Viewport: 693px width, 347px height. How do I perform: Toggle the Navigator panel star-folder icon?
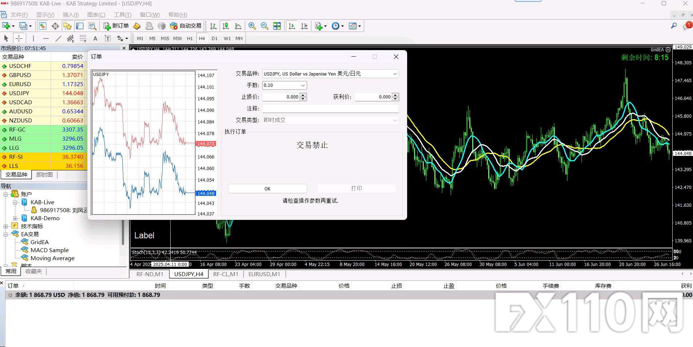pyautogui.click(x=67, y=26)
